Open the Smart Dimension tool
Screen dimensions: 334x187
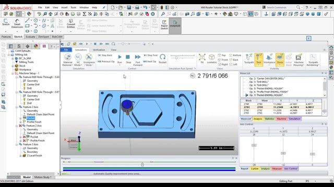coord(17,23)
